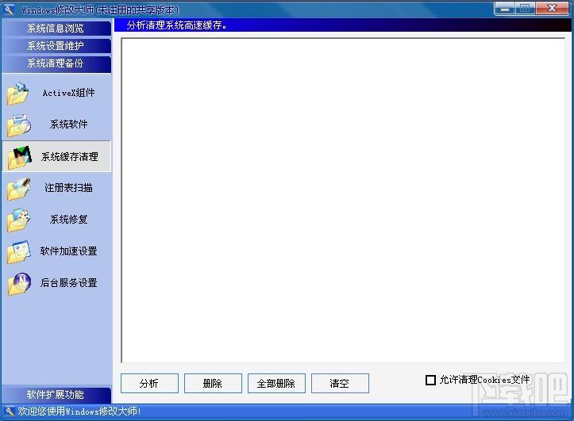
Task: Click the 欢迎您使用Windows修改大师 status text
Action: pos(79,411)
